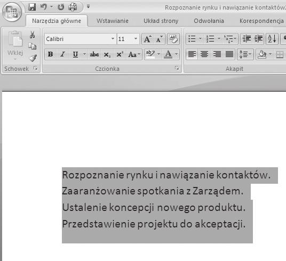Click the font size box showing 11
This screenshot has height=261, width=286.
(125, 39)
